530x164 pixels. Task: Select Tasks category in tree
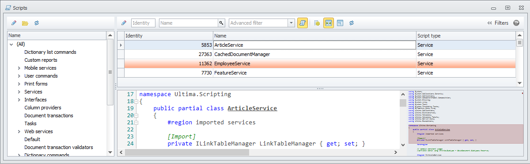tap(30, 123)
